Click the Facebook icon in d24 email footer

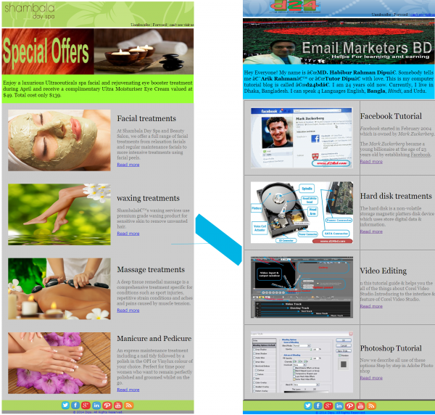pos(318,406)
